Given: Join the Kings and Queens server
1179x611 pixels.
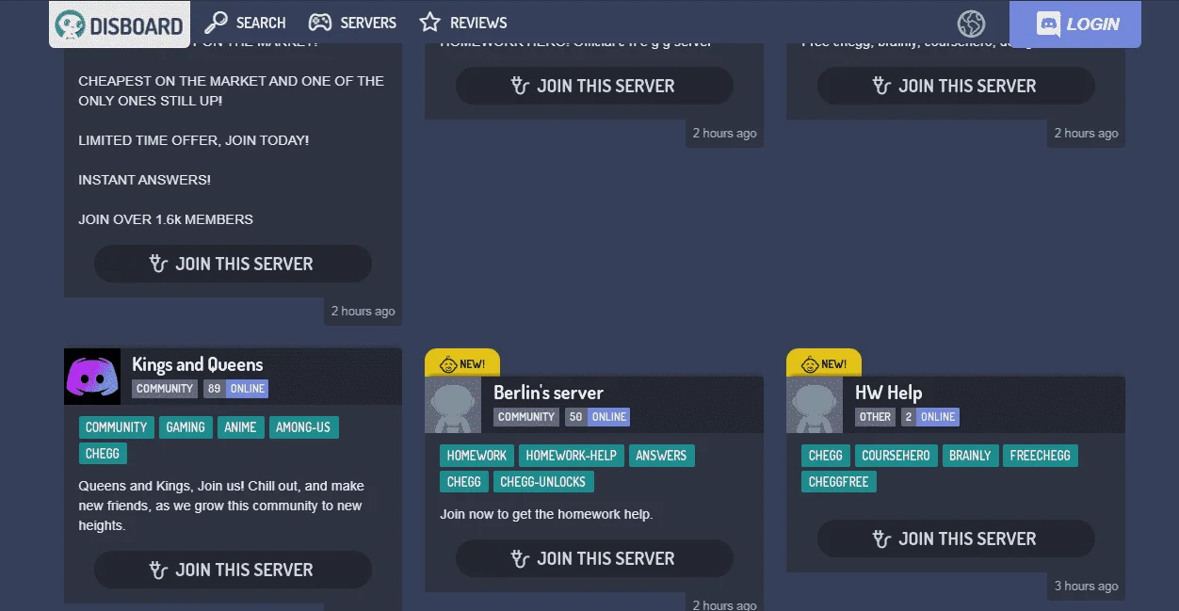Looking at the screenshot, I should (x=233, y=570).
